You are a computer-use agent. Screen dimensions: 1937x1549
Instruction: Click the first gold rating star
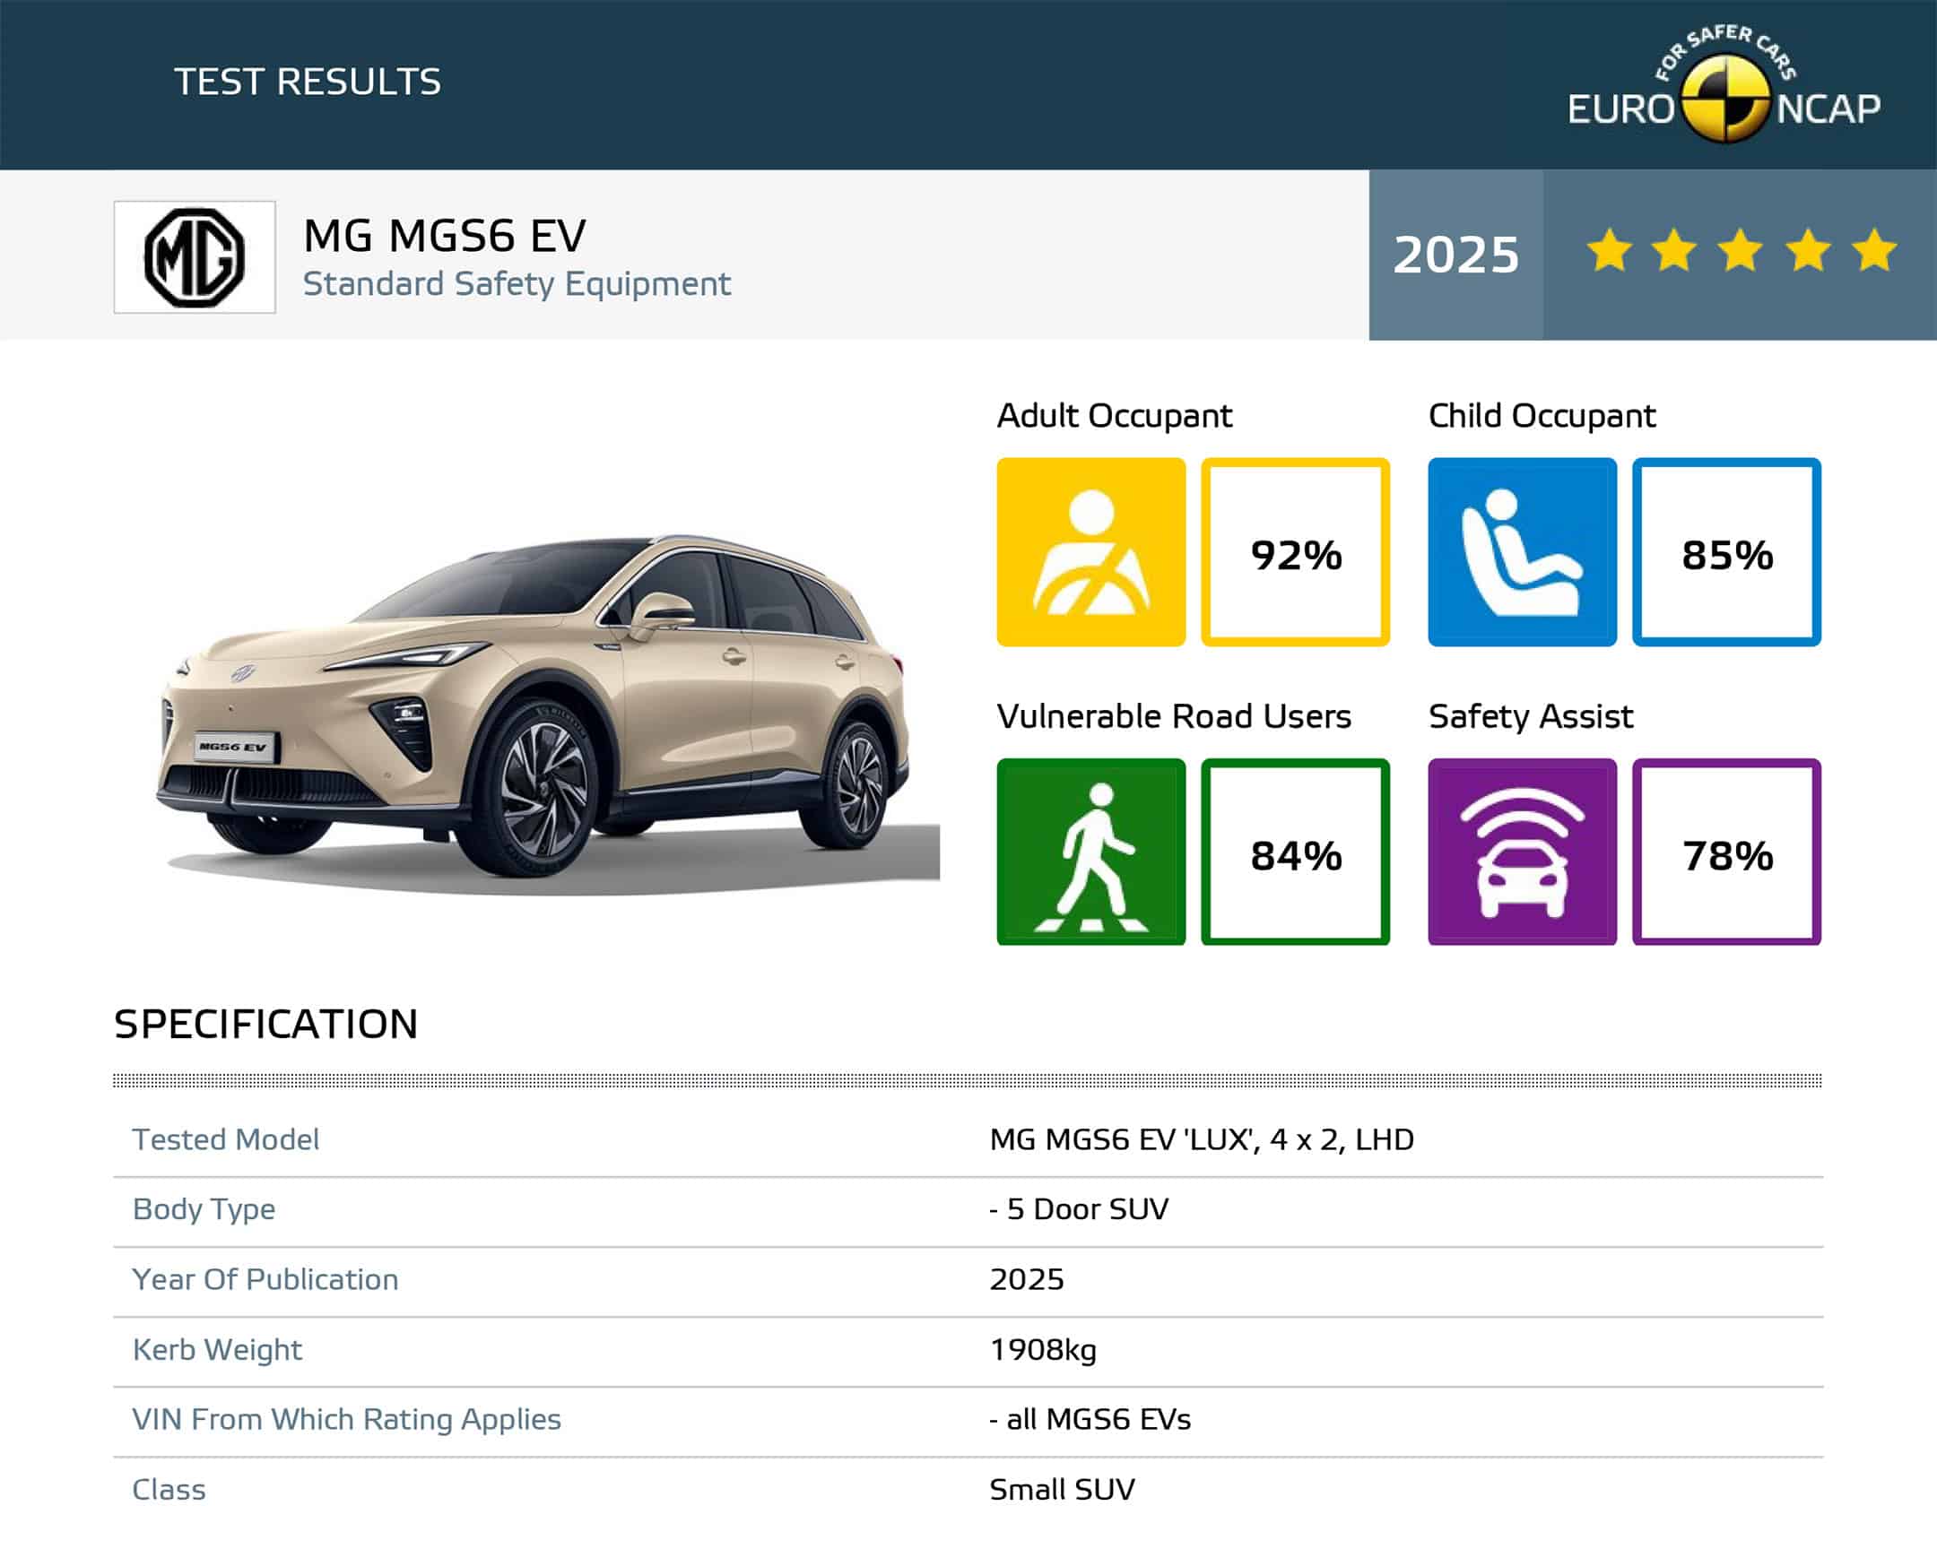click(1608, 250)
